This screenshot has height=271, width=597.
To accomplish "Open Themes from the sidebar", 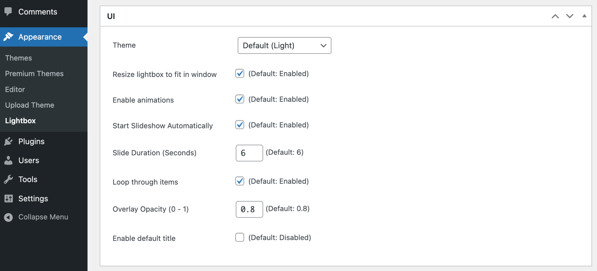I will pos(18,58).
